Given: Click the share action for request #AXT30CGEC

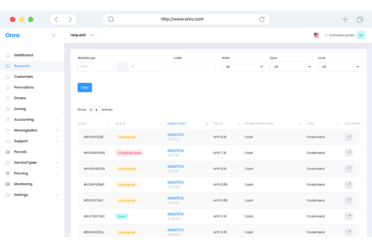Looking at the screenshot, I should (349, 216).
